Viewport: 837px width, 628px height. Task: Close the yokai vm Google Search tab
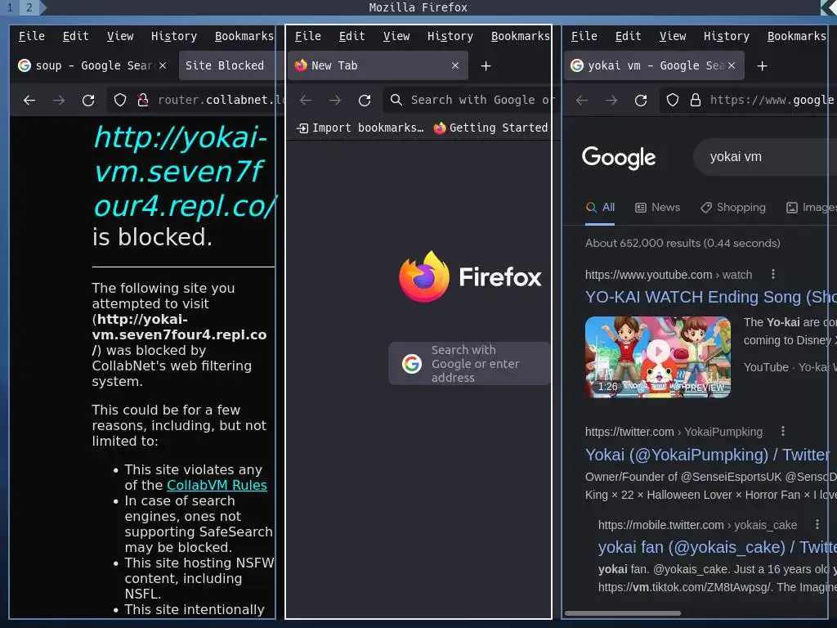click(x=732, y=65)
